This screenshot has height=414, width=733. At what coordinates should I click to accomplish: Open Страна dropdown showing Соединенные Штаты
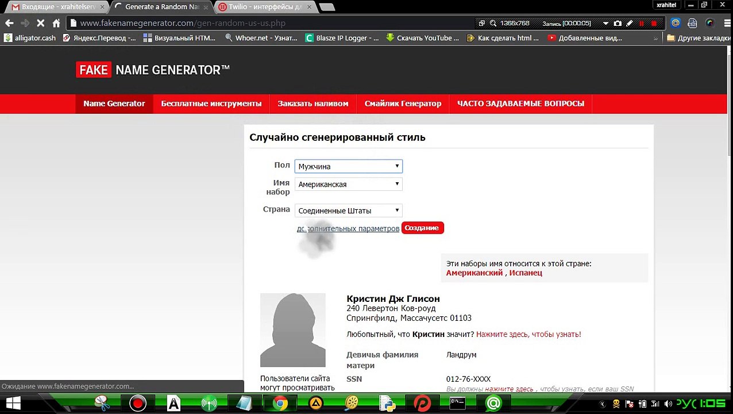[349, 210]
